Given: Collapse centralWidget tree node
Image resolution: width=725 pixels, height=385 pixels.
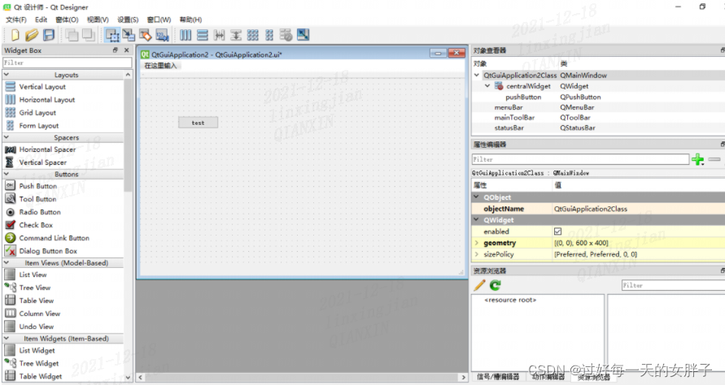Looking at the screenshot, I should tap(487, 86).
